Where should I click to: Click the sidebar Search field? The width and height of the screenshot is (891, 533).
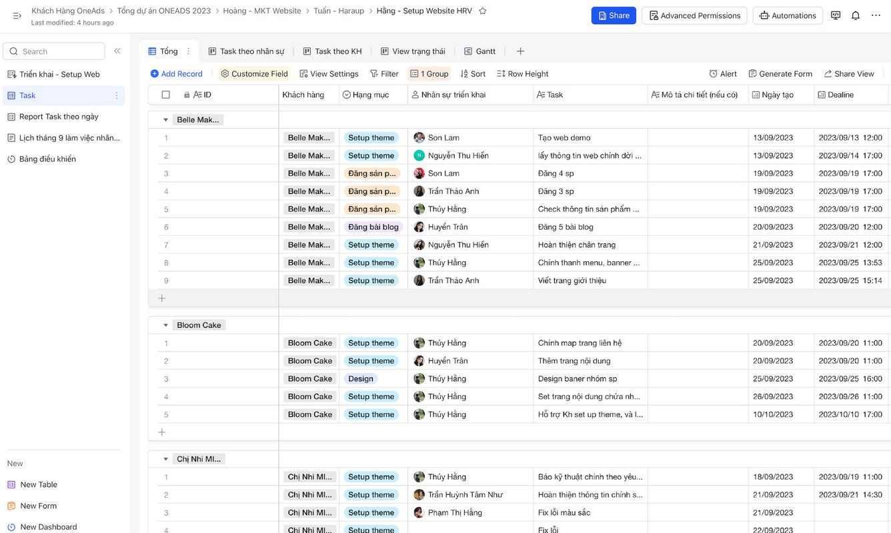pyautogui.click(x=54, y=51)
